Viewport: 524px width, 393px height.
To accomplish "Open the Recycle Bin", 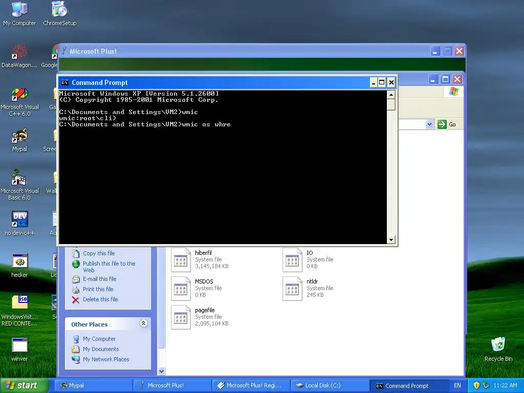I will [x=498, y=349].
